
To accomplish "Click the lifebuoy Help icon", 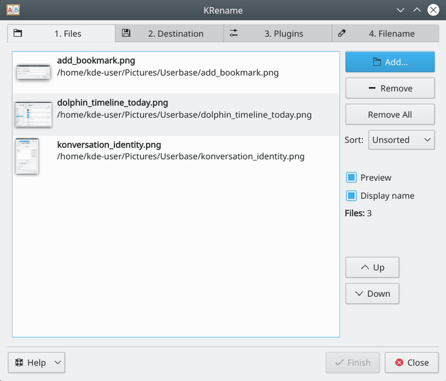I will click(x=19, y=363).
